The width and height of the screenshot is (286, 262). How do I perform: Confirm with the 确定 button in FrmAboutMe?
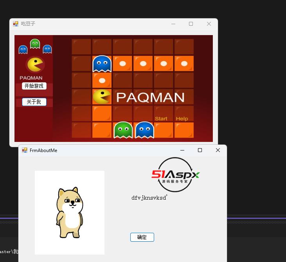[x=142, y=237]
